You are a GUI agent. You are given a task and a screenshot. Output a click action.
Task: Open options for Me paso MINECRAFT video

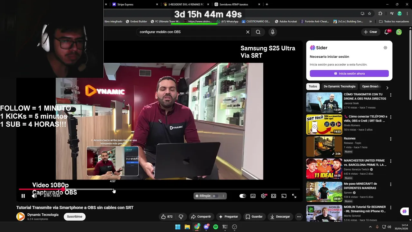391,184
